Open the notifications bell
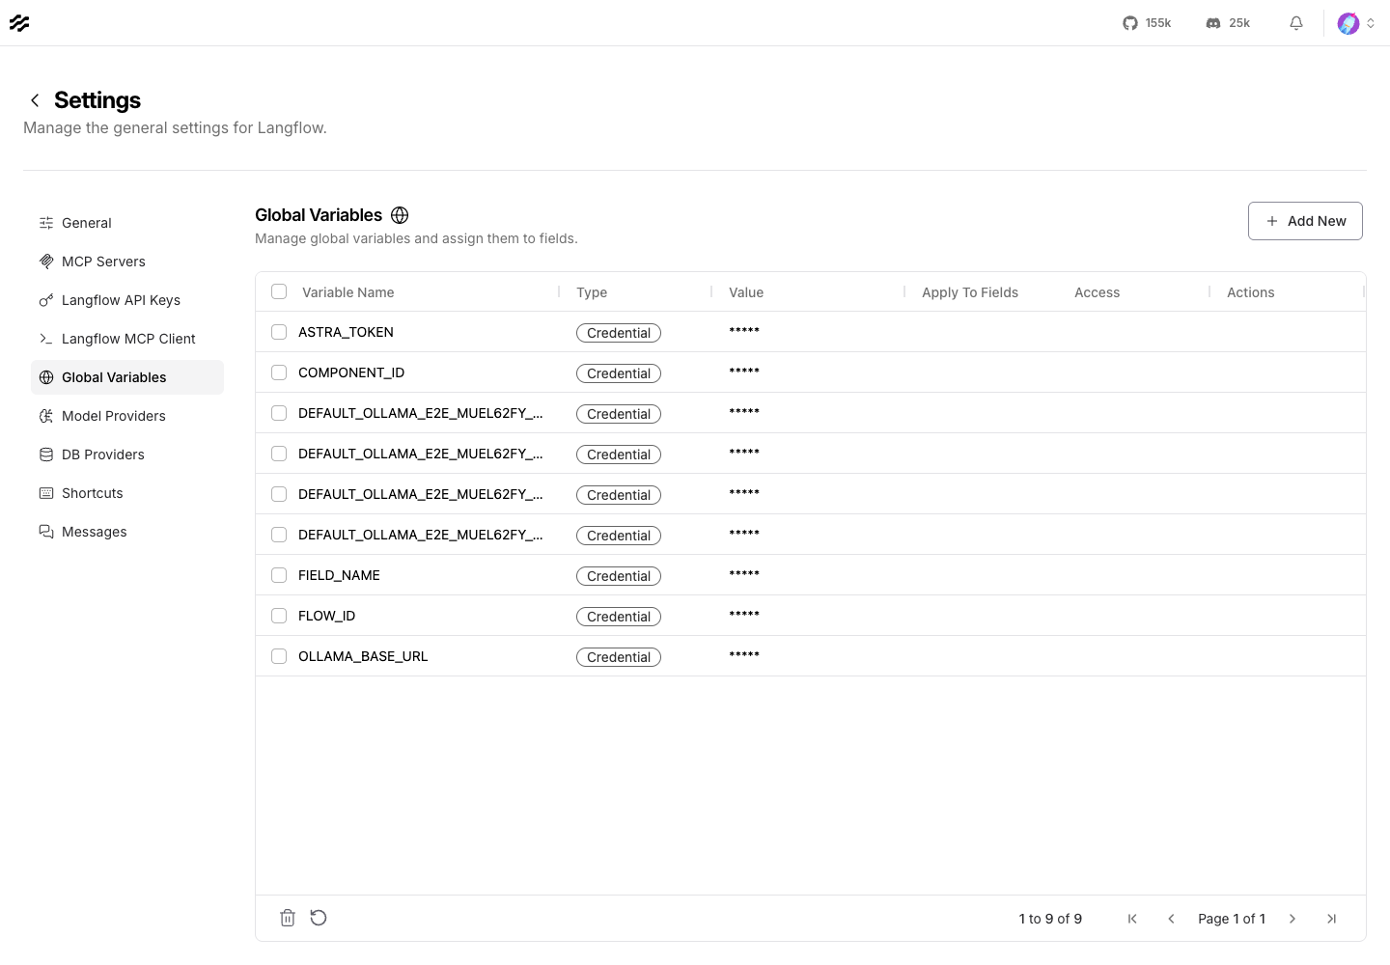Image resolution: width=1390 pixels, height=965 pixels. tap(1296, 23)
